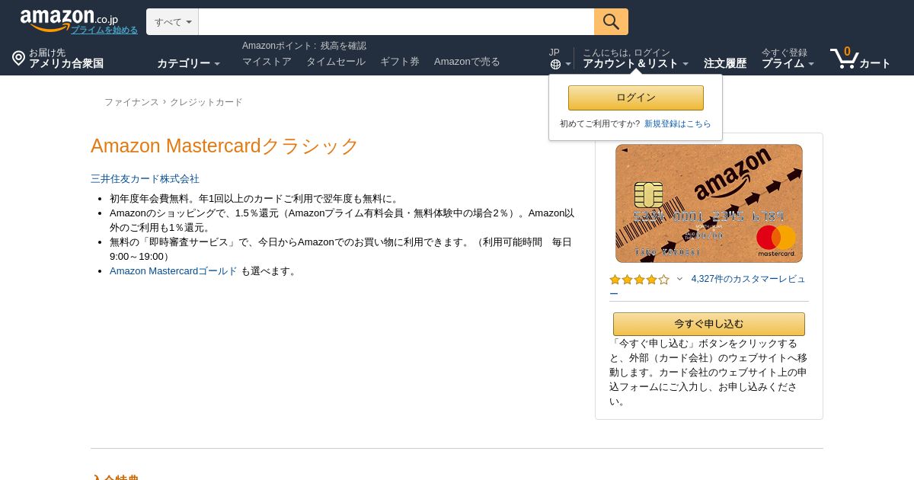914x480 pixels.
Task: Click the Amazon Mastercard card image
Action: [709, 203]
